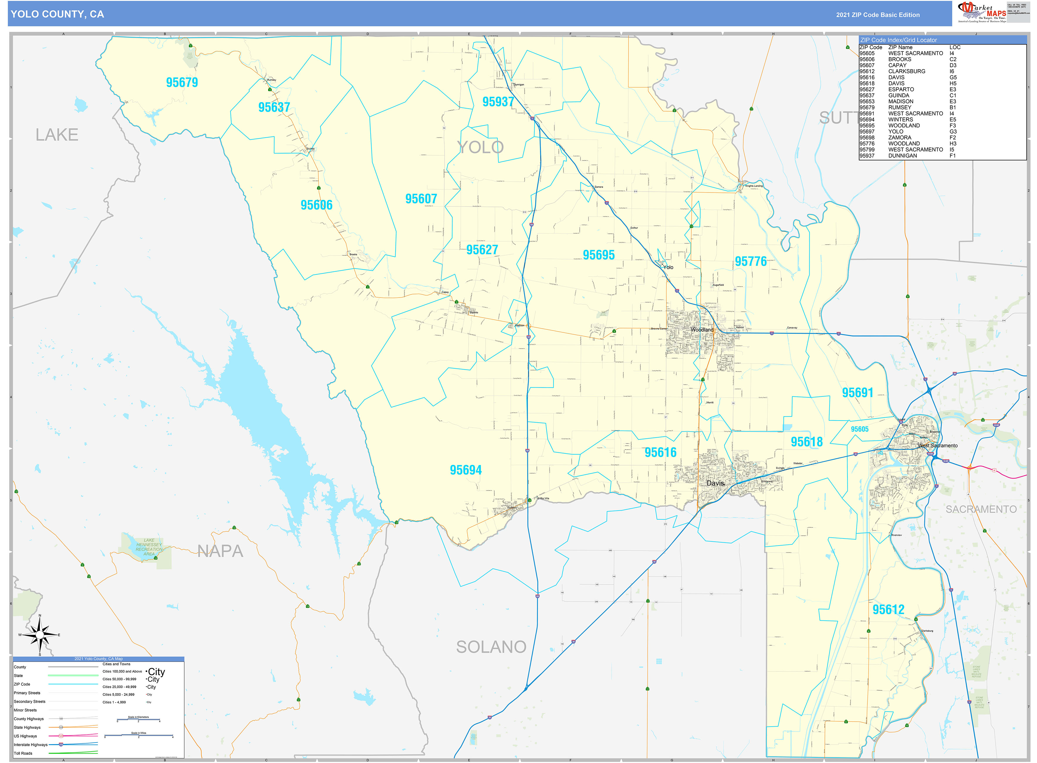The width and height of the screenshot is (1037, 763).
Task: Select ZIP code 95695 on the map
Action: coord(598,255)
